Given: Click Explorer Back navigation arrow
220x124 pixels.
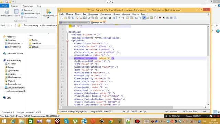Looking at the screenshot, I should tap(3, 25).
